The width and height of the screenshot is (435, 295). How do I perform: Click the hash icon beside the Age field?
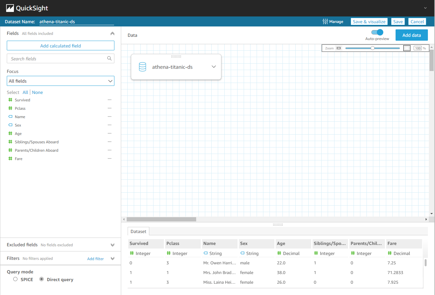[x=10, y=134]
